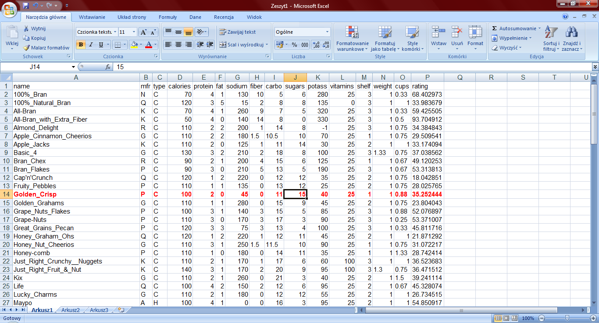Viewport: 599px width, 323px height.
Task: Apply percent style to the cell
Action: click(294, 45)
